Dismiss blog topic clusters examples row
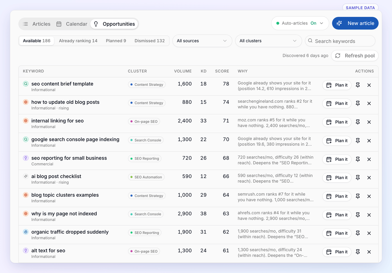 tap(369, 196)
